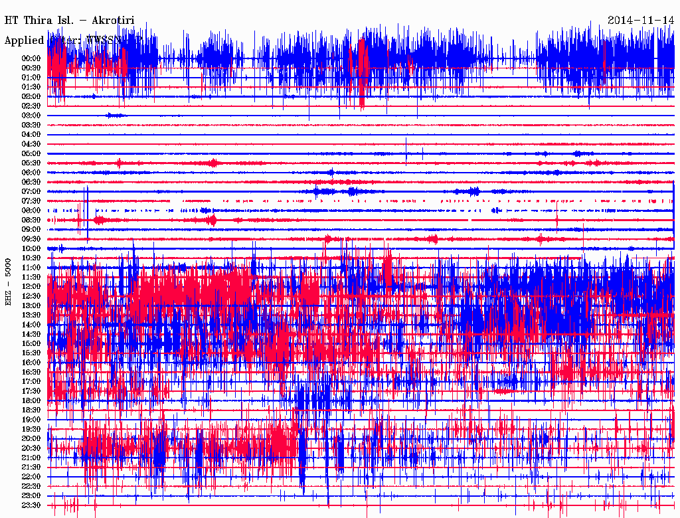Select the 19:30 time label
The width and height of the screenshot is (680, 518).
(x=31, y=429)
